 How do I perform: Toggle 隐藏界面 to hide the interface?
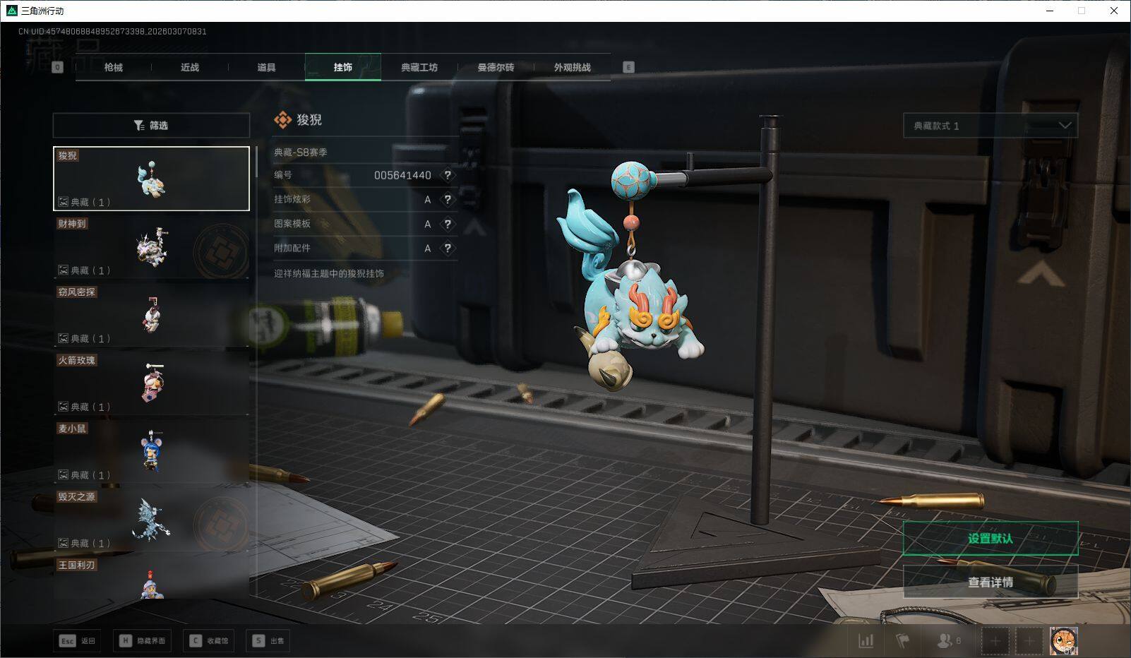click(143, 641)
